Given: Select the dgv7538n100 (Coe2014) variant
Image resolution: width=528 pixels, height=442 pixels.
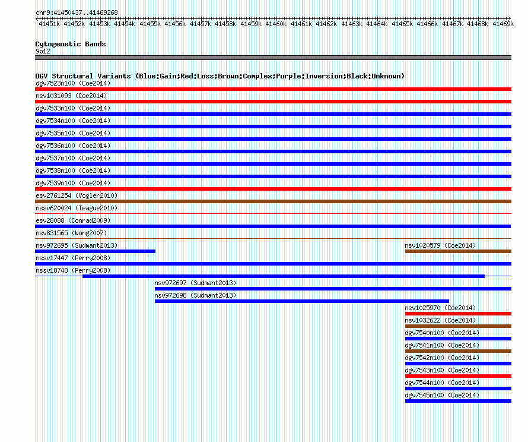Looking at the screenshot, I should tap(73, 171).
